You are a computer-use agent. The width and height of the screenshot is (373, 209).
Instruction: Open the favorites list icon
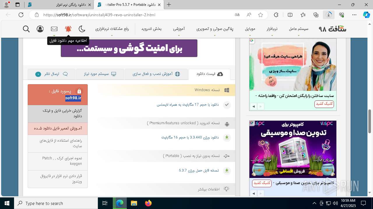[303, 15]
